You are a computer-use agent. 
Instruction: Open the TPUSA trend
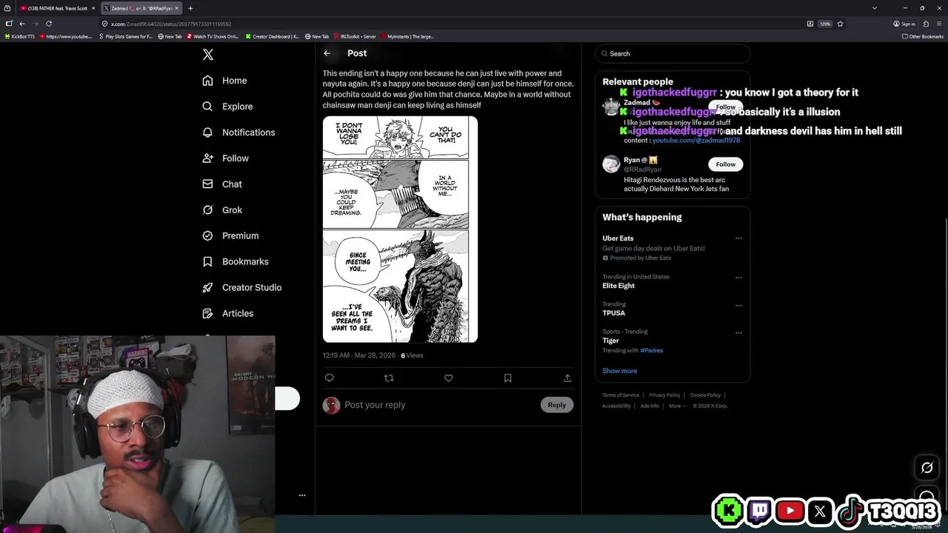coord(614,313)
